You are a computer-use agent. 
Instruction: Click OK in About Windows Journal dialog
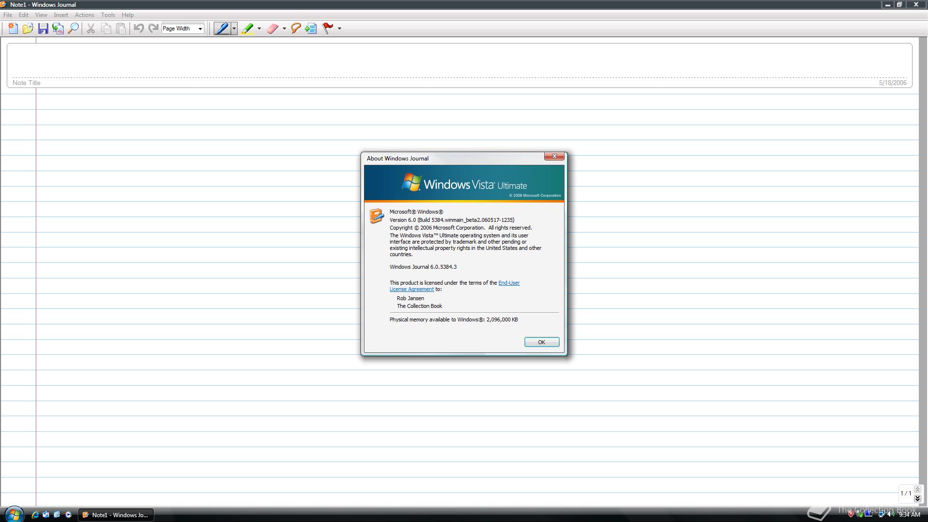541,342
